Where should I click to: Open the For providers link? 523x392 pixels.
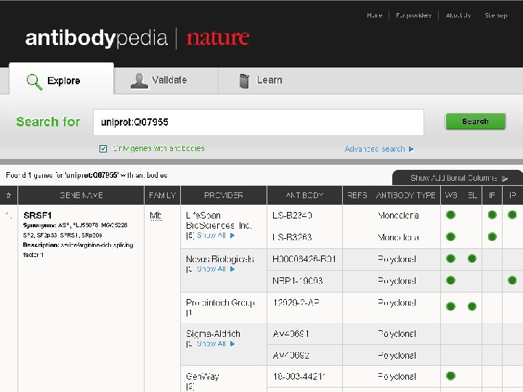(413, 15)
